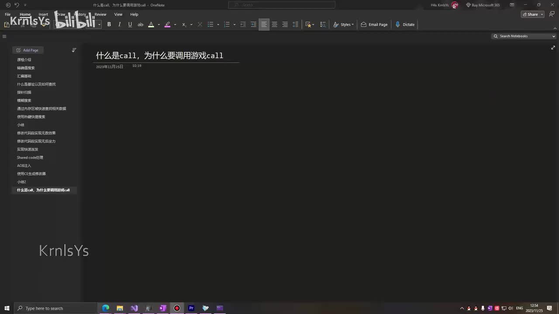Screen dimensions: 559x314
Task: Open the subscript options dropdown arrow
Action: (x=191, y=24)
